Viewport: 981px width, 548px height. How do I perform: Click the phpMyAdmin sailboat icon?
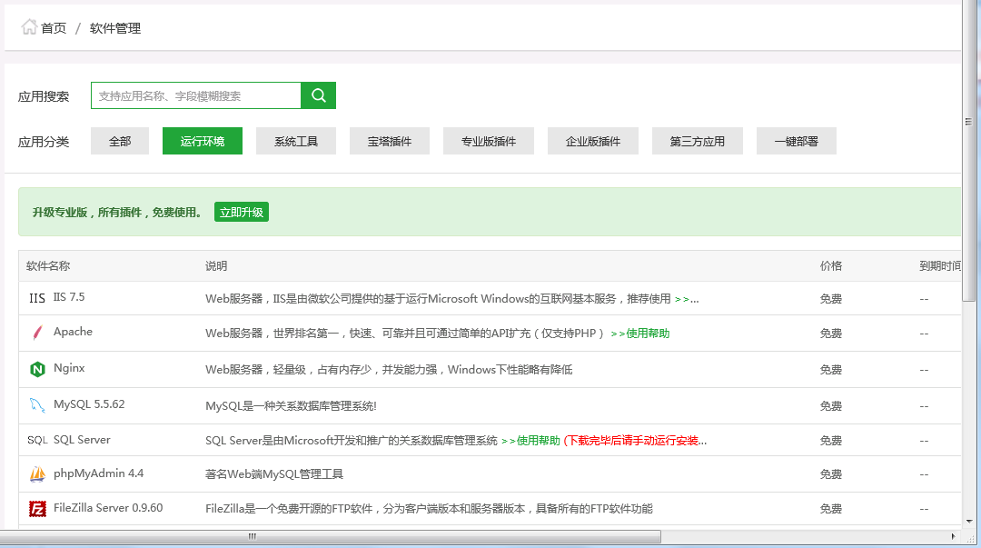tap(37, 474)
